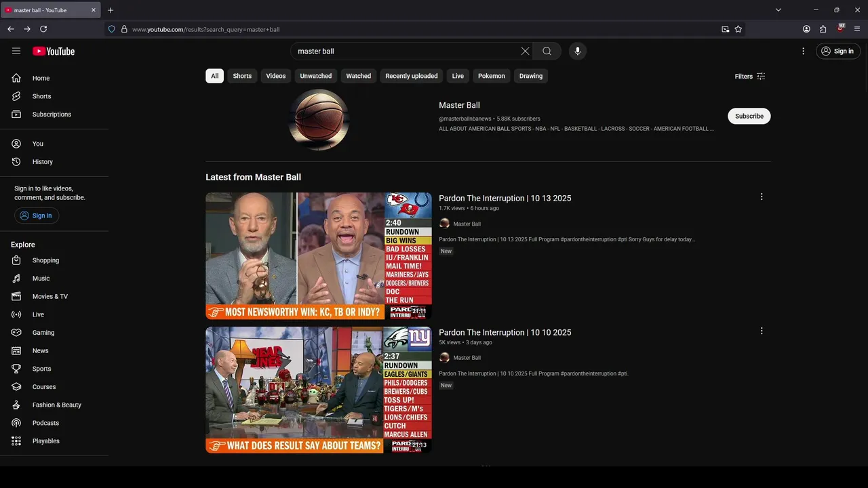This screenshot has width=868, height=488.
Task: Open the browser extensions puzzle icon
Action: coord(823,29)
